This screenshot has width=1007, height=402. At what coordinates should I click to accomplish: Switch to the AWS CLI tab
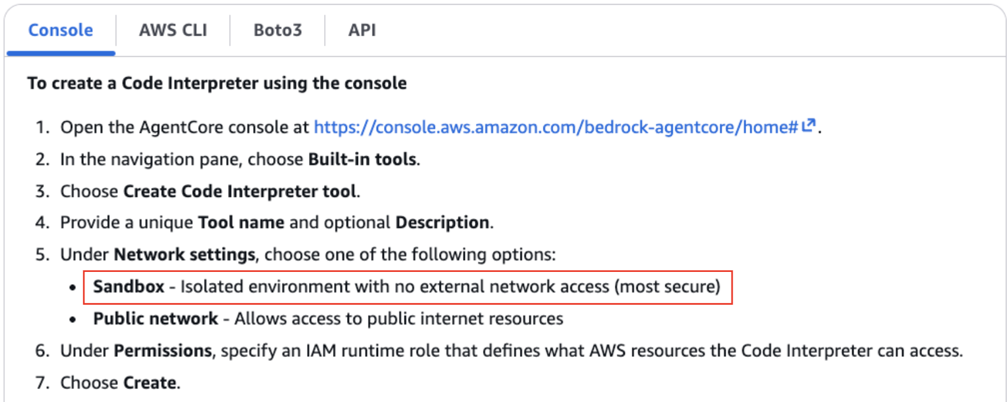173,30
